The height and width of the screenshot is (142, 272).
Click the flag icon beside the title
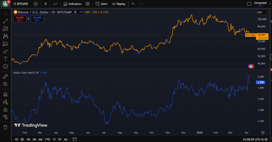pos(75,12)
